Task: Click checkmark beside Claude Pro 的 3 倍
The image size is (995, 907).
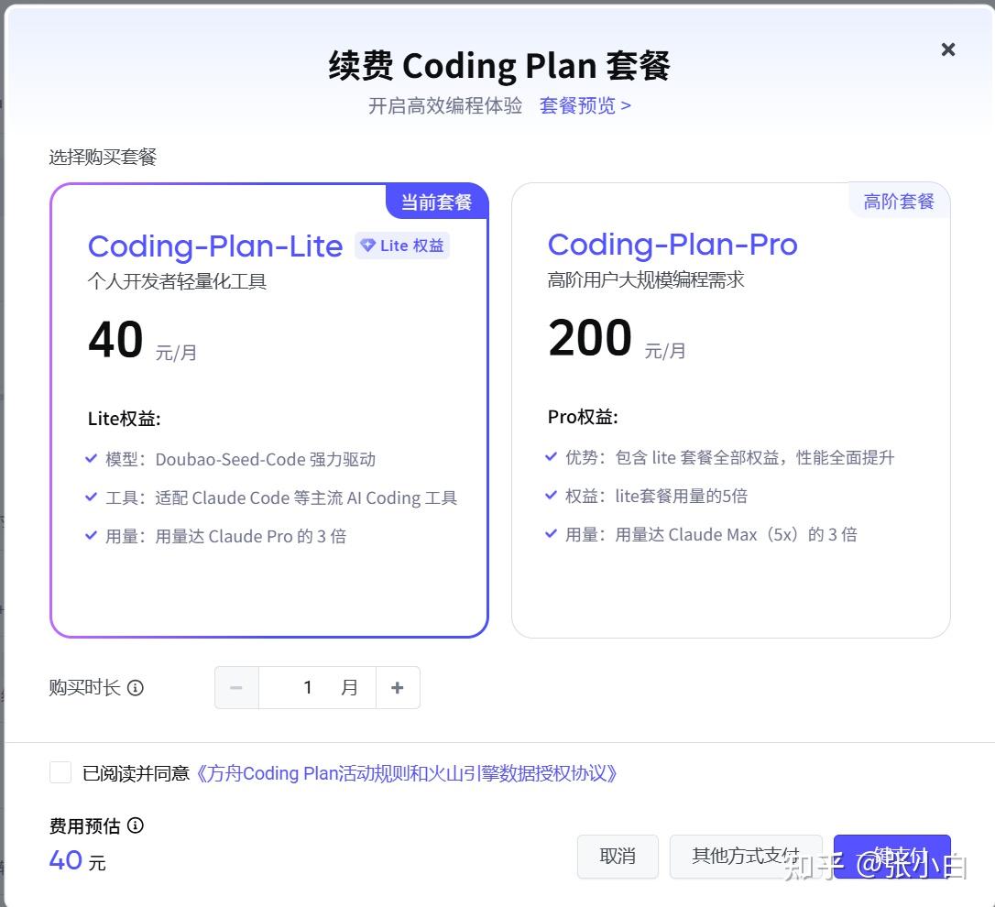Action: click(92, 536)
